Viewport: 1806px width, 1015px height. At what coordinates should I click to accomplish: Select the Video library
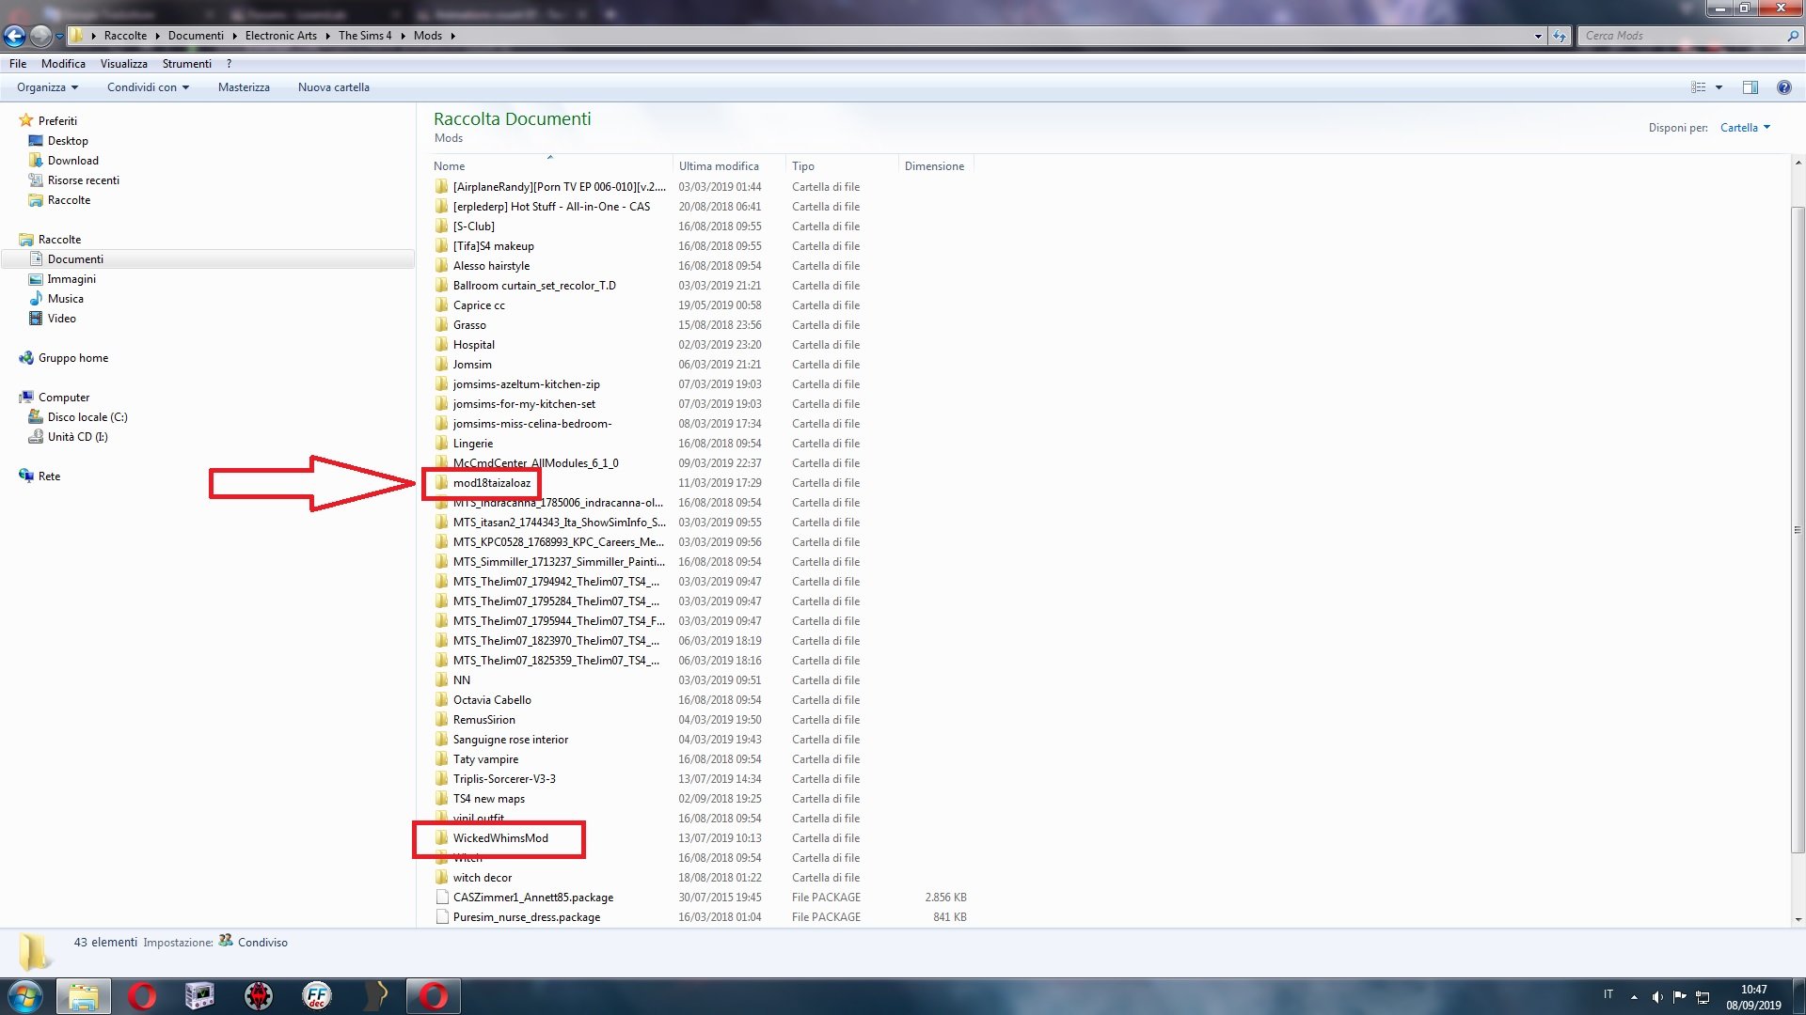[x=61, y=319]
